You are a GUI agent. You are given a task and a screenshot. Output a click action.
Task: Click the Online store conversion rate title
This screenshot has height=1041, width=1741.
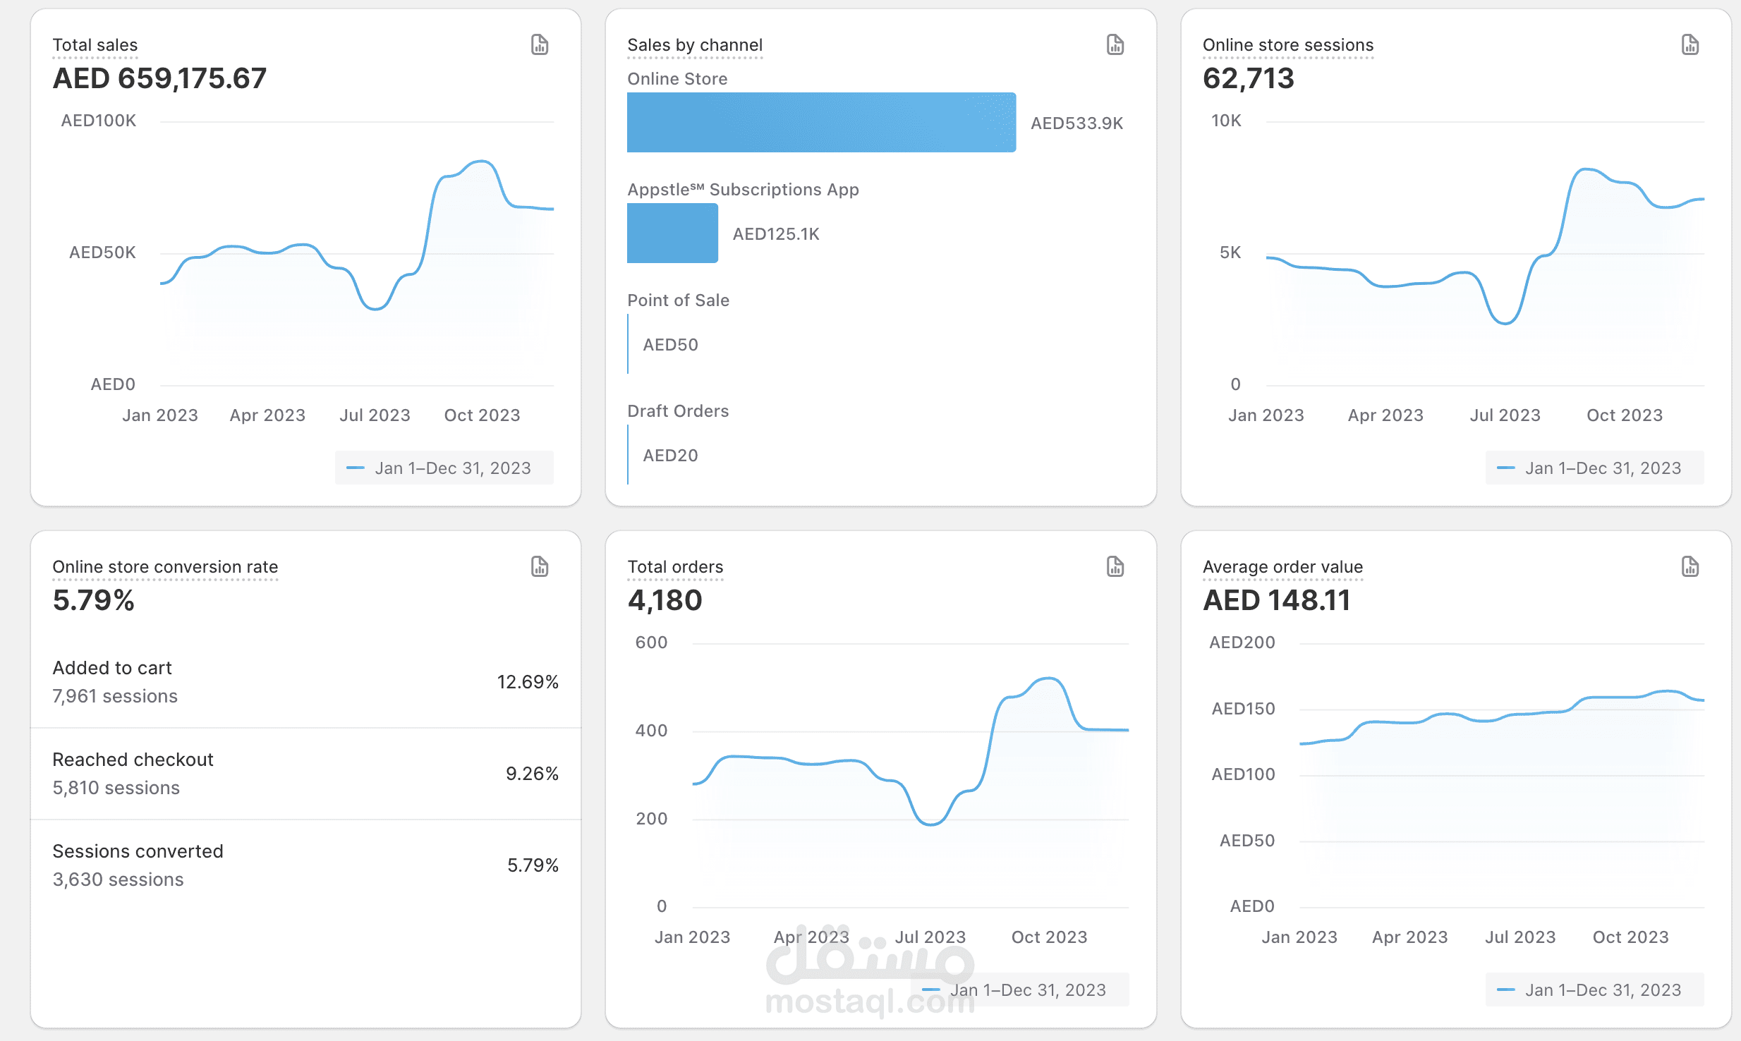(x=165, y=567)
